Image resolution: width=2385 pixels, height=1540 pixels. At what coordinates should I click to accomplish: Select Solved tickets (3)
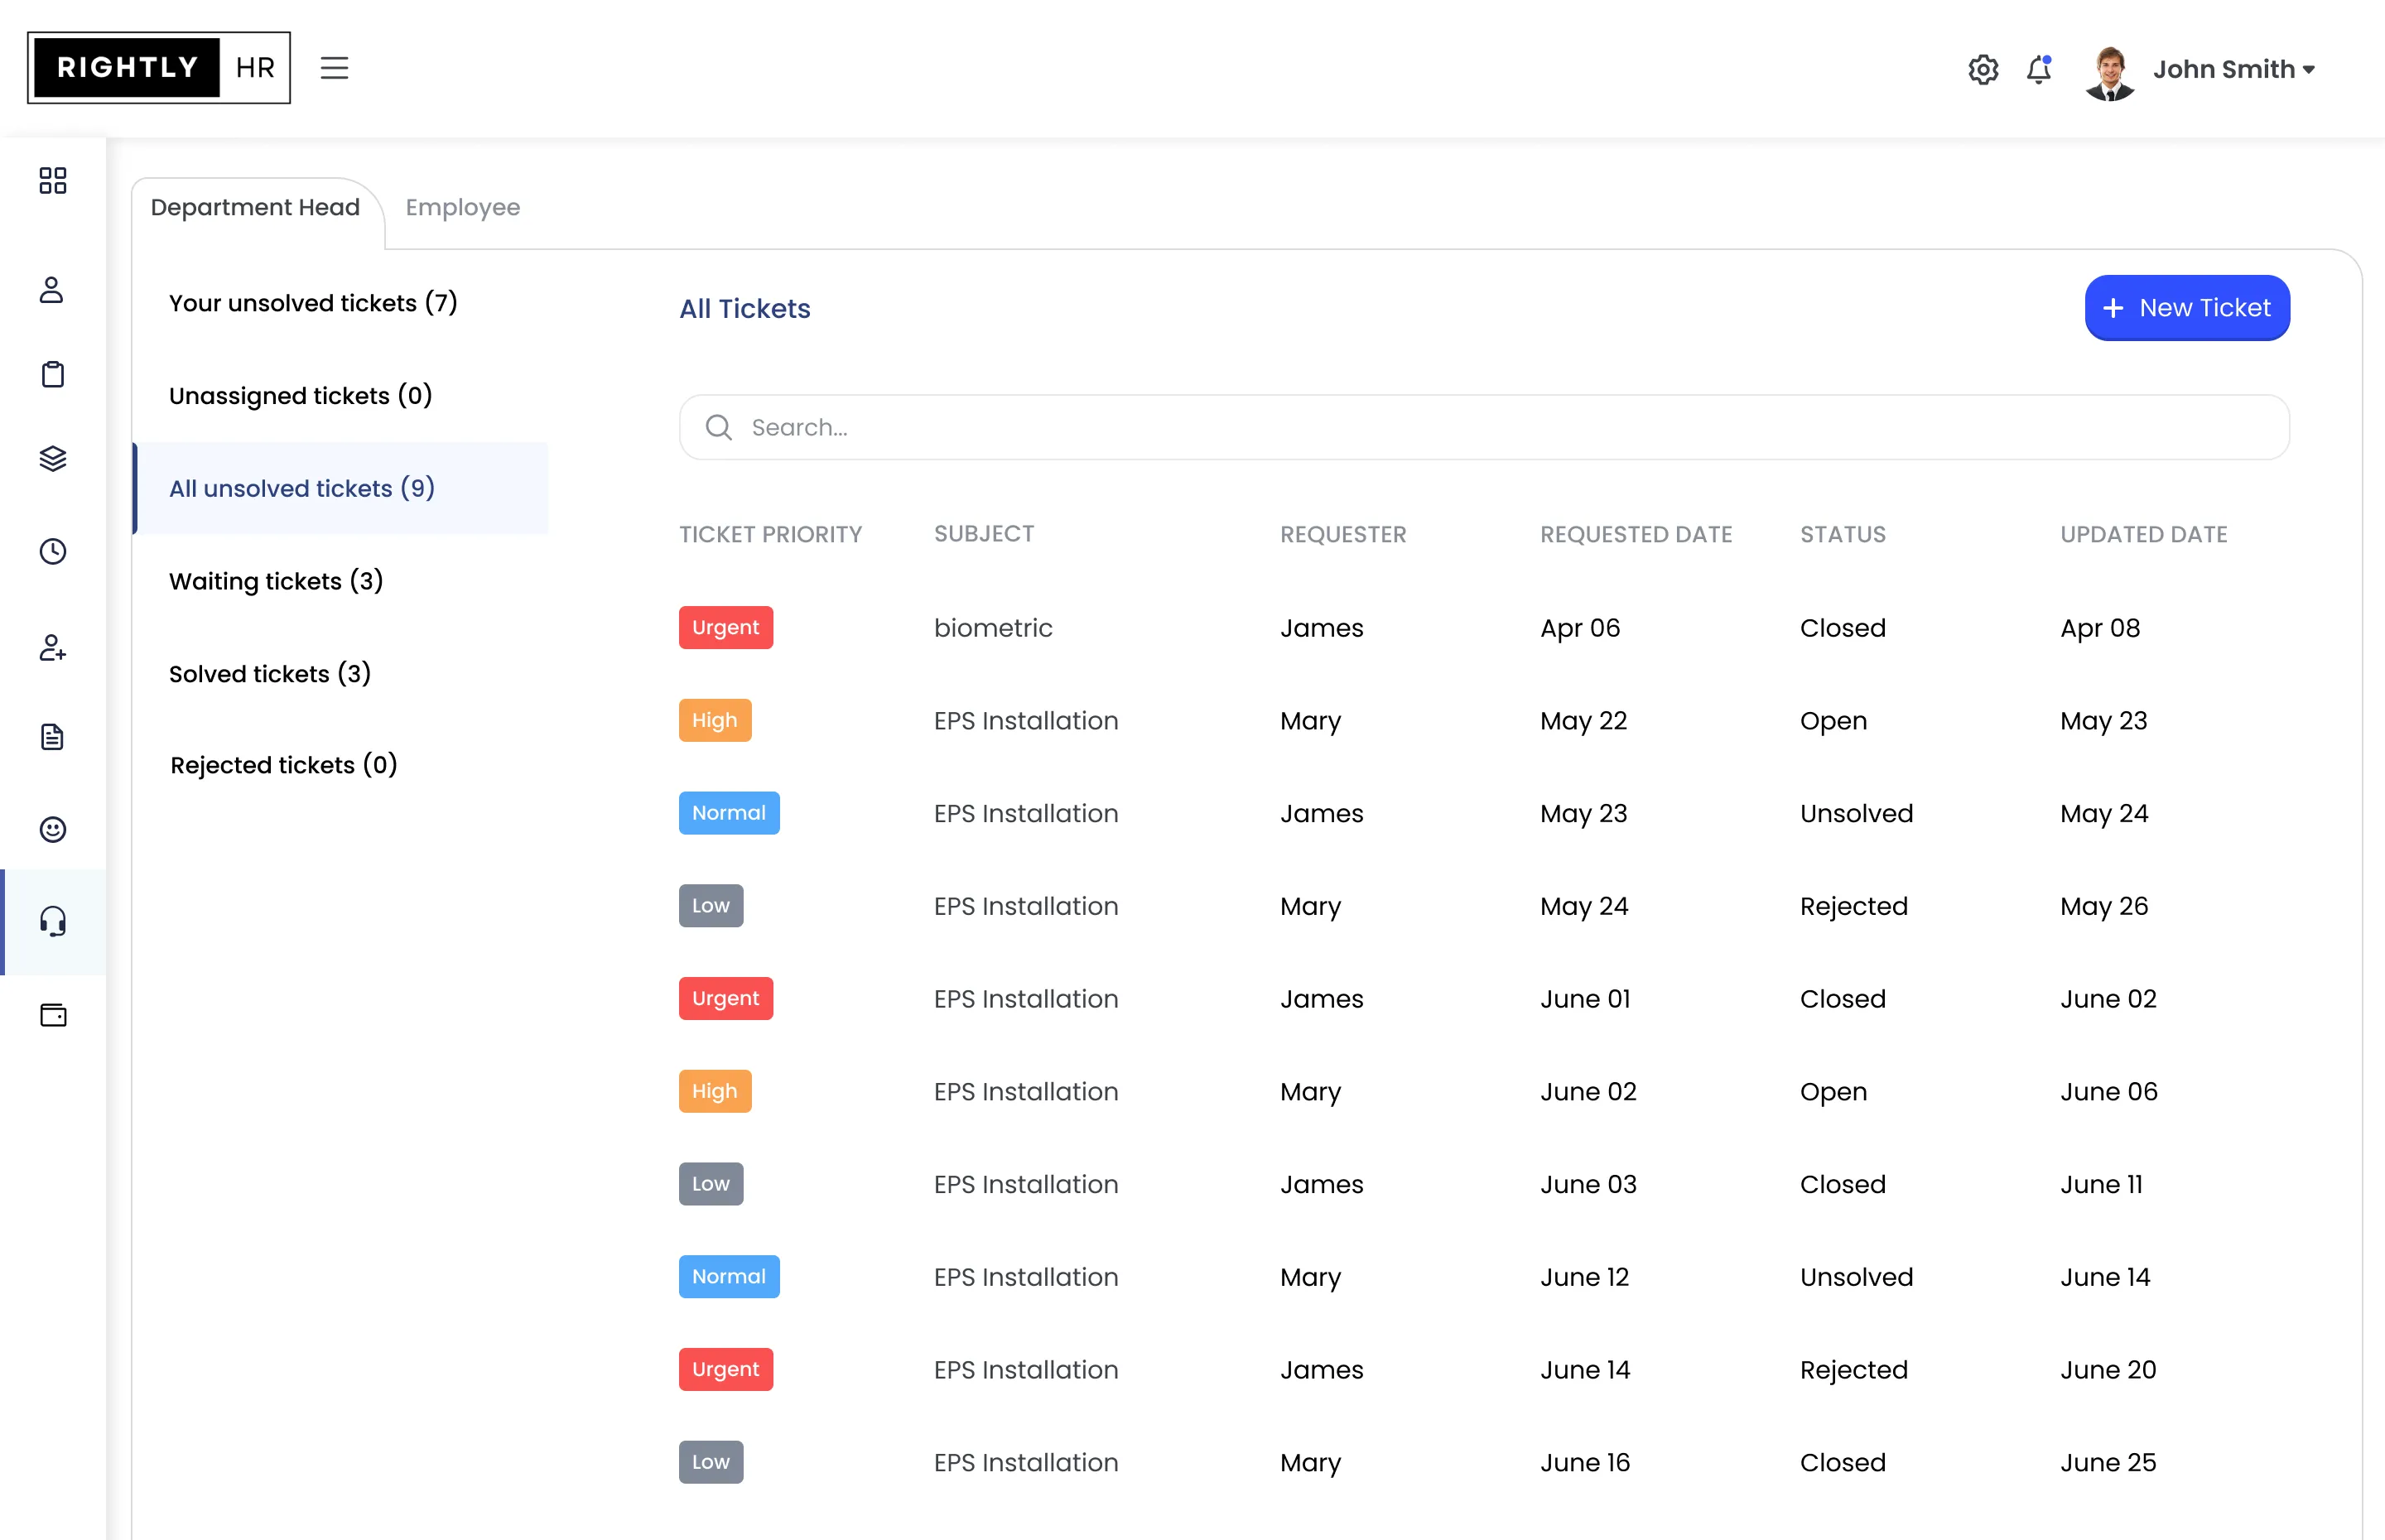[x=270, y=674]
